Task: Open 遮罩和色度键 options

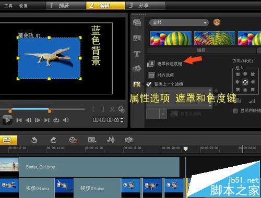Action: [164, 64]
